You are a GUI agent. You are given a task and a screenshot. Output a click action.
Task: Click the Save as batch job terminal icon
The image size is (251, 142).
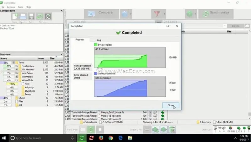48,17
